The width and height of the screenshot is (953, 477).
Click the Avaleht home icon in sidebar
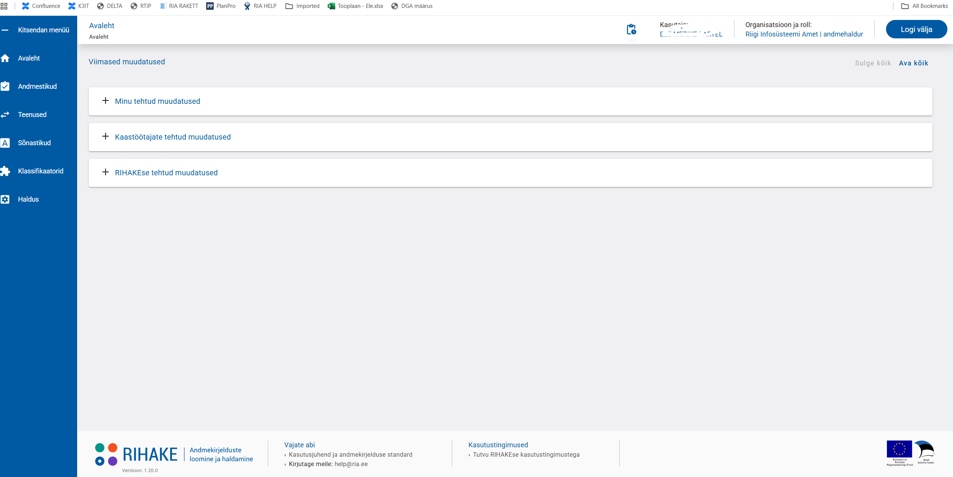click(x=5, y=58)
